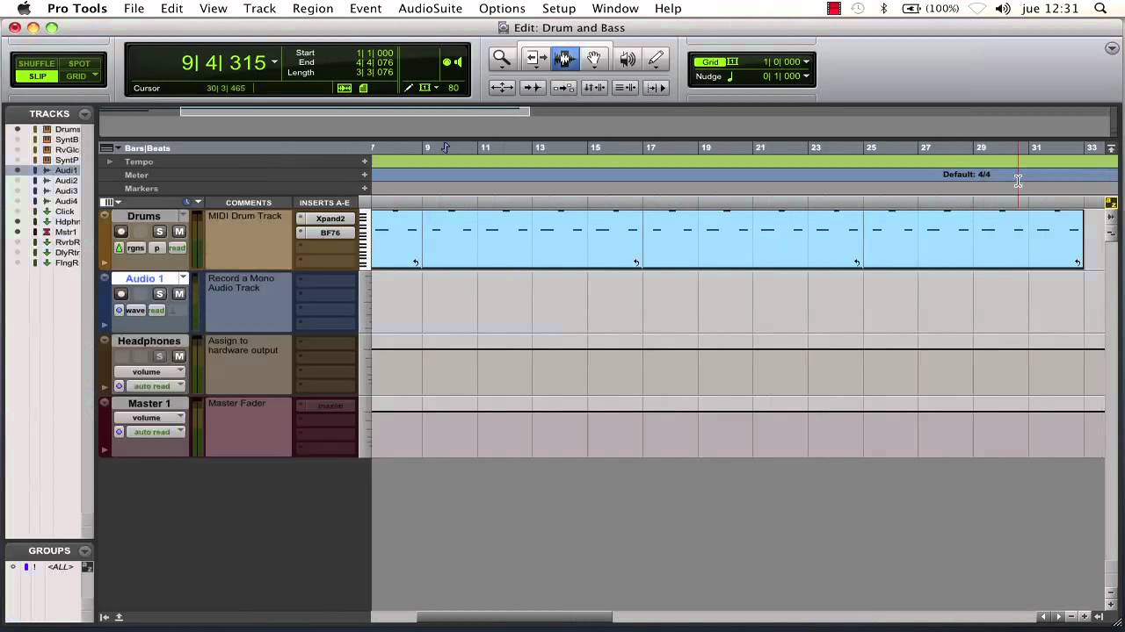Select the Grabber hand tool
Viewport: 1125px width, 632px height.
click(594, 59)
